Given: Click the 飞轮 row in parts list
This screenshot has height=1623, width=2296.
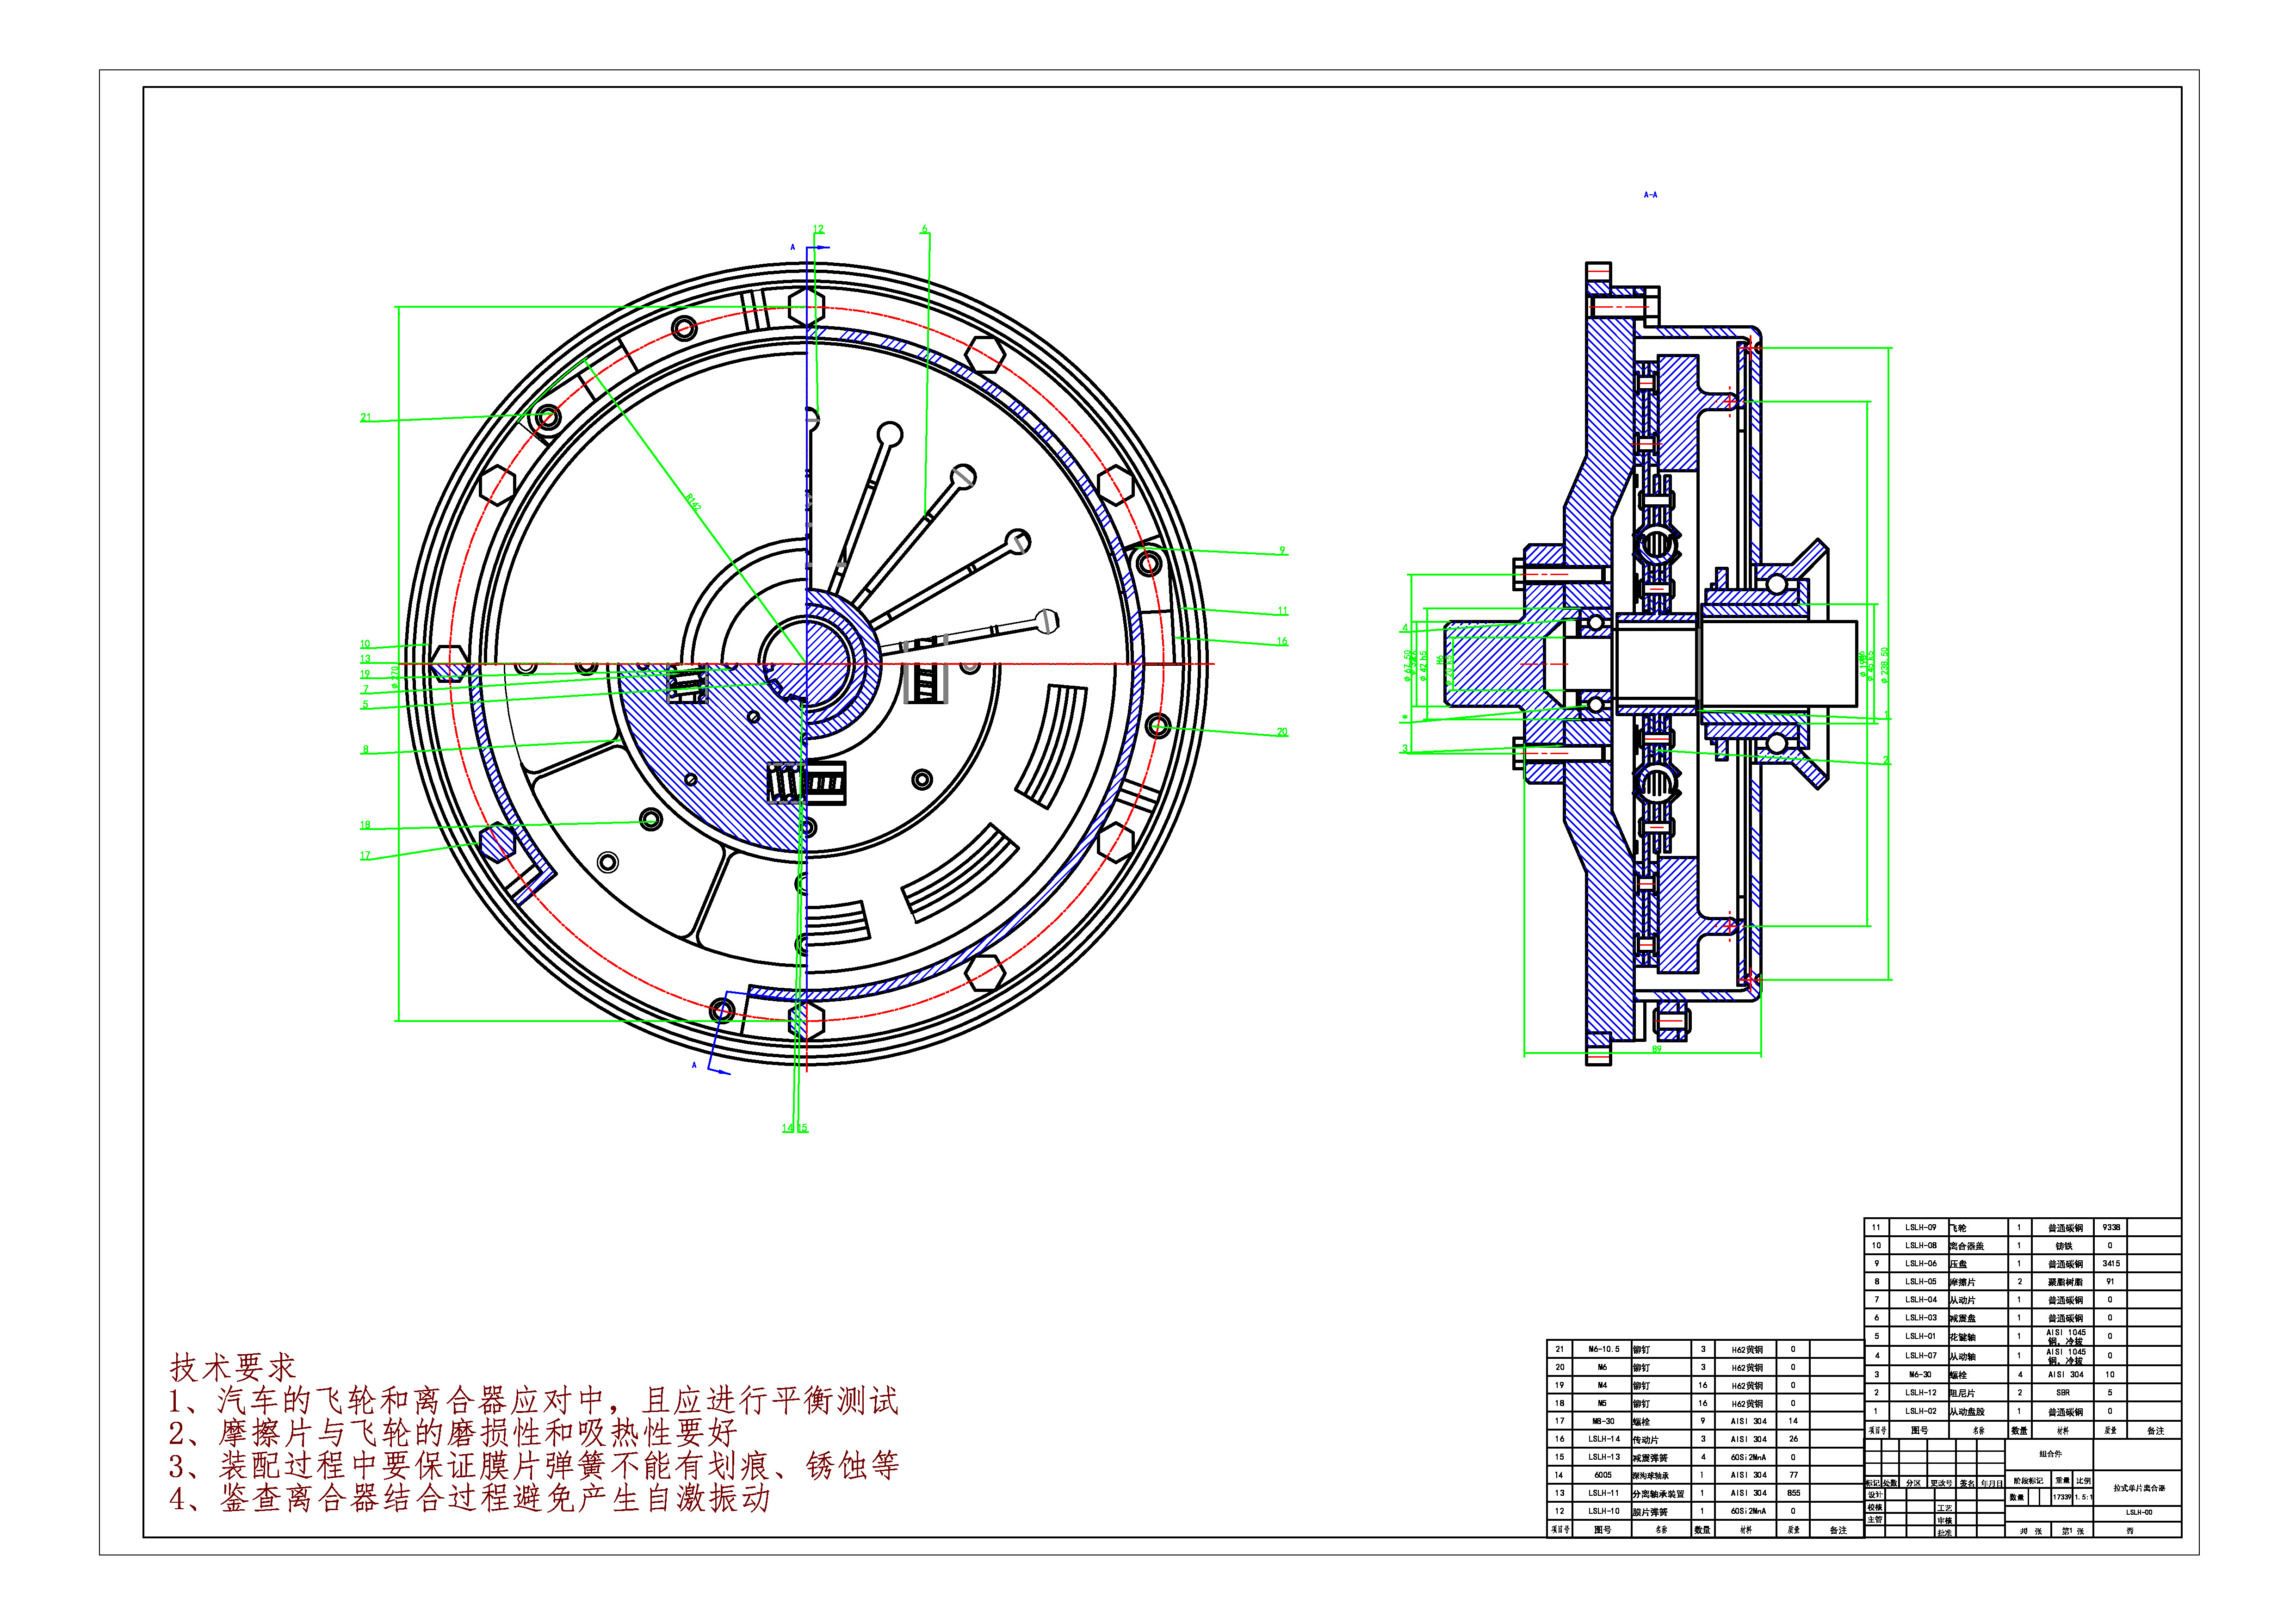Looking at the screenshot, I should coord(1958,1227).
